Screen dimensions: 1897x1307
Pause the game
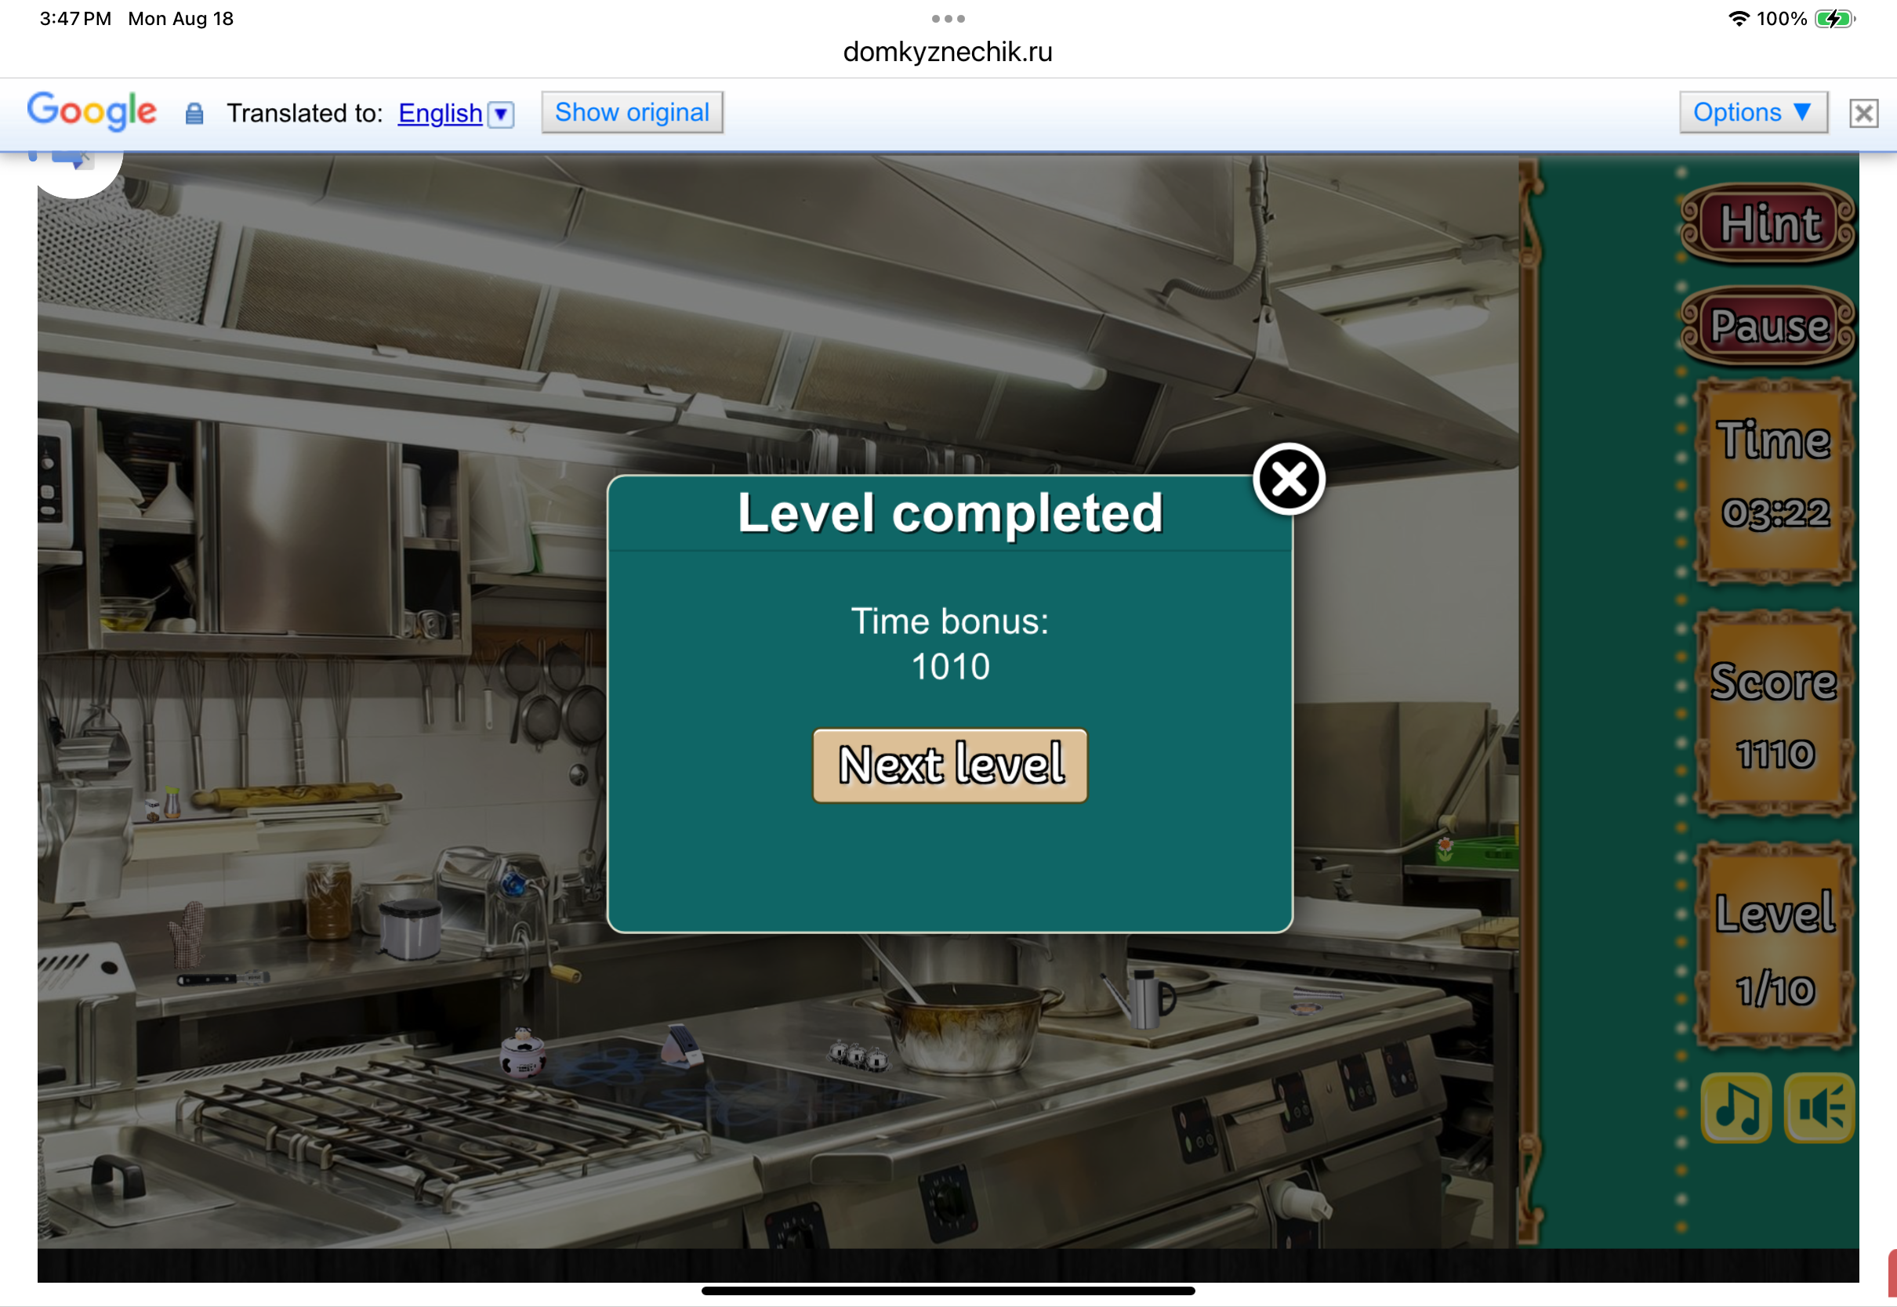[1768, 326]
